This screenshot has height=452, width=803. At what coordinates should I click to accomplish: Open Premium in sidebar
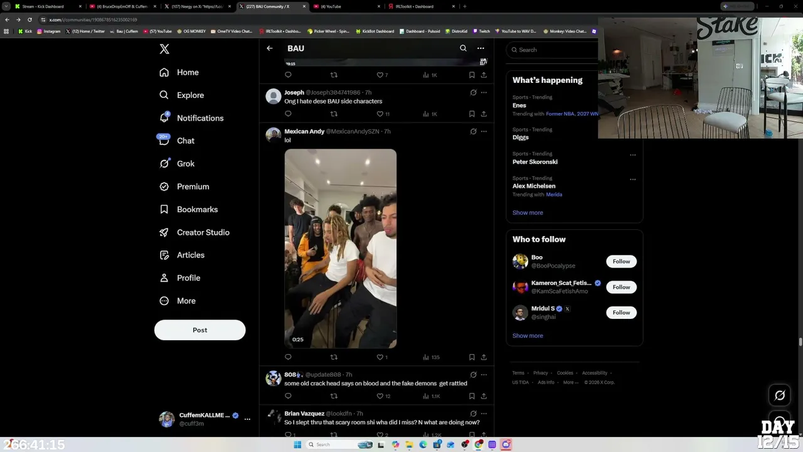(x=184, y=186)
